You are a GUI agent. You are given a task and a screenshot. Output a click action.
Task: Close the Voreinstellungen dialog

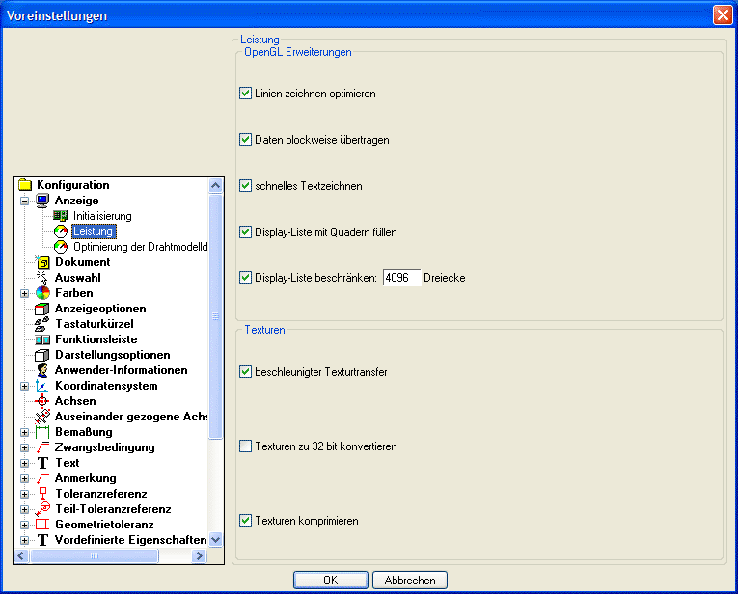point(723,15)
